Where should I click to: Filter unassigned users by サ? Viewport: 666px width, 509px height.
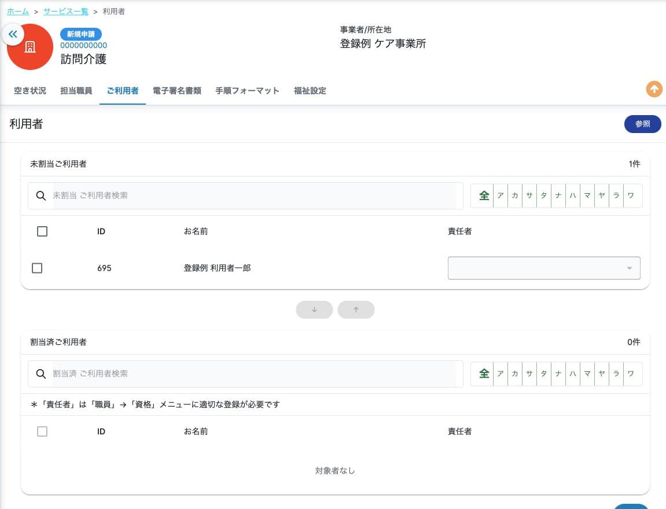(529, 196)
